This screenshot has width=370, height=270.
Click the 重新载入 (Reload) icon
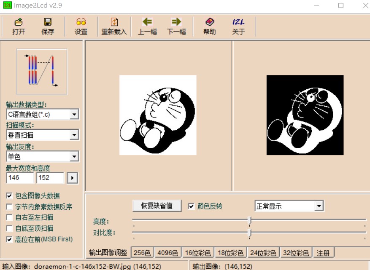tap(114, 22)
